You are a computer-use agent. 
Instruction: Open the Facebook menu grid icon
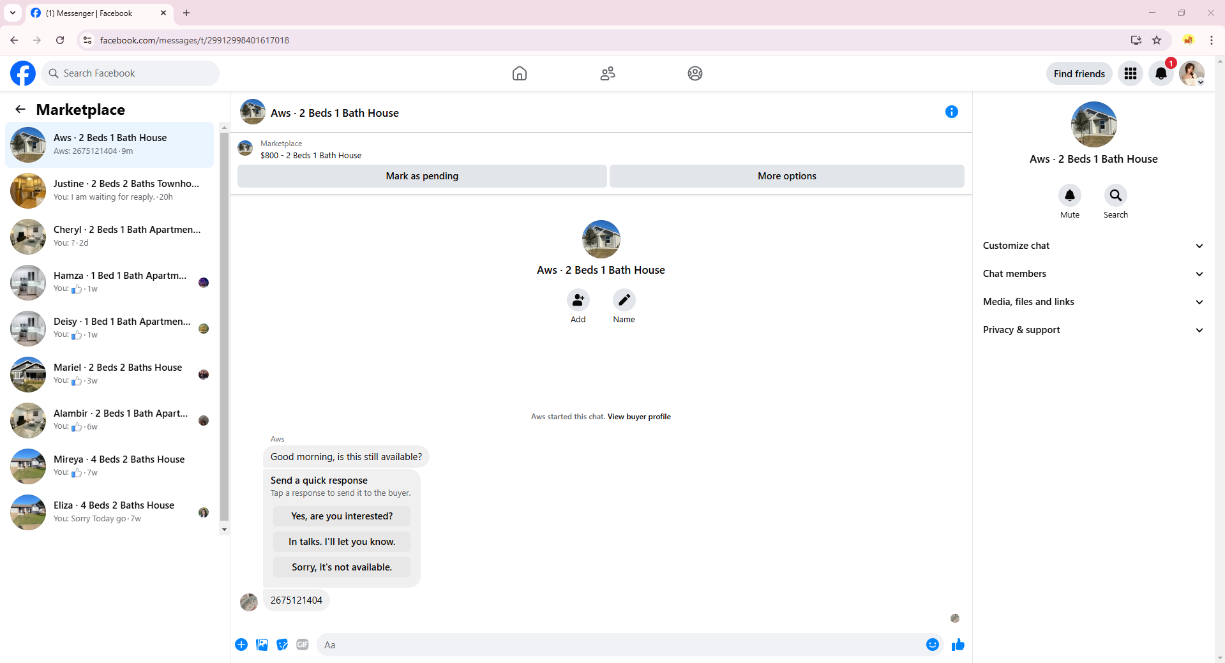1131,73
